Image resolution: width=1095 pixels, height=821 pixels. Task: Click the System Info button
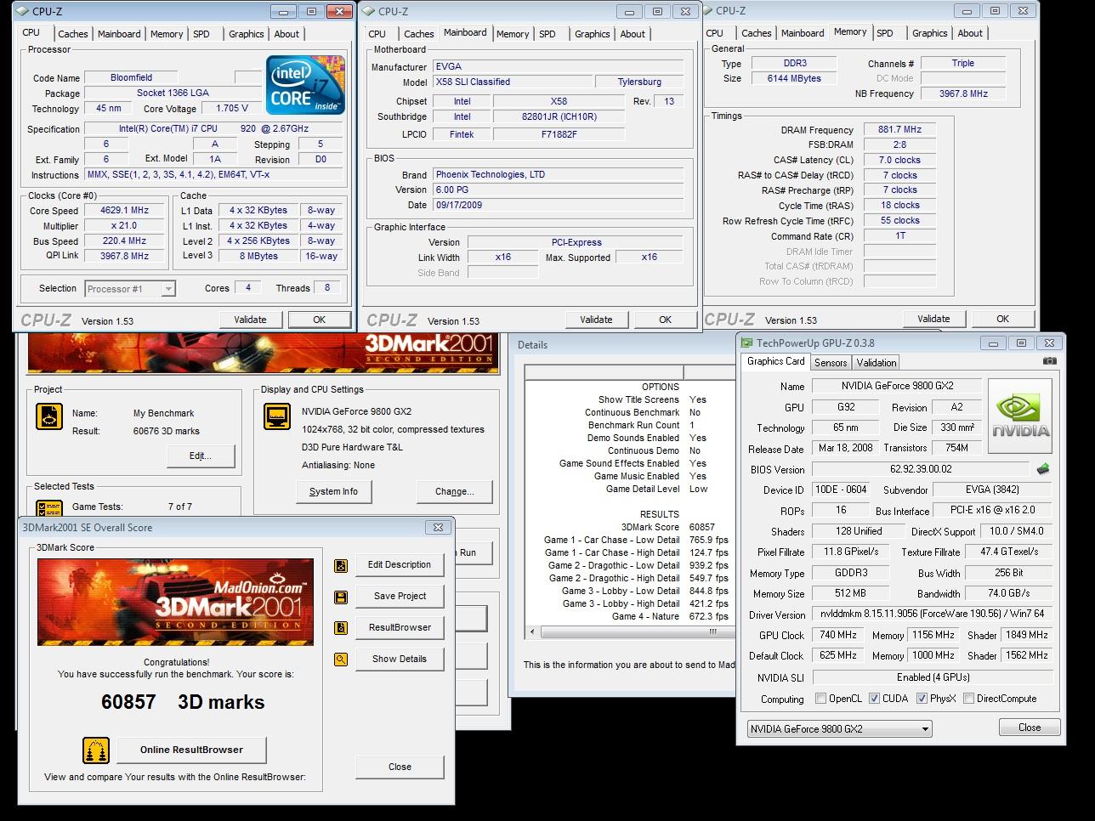pos(333,491)
